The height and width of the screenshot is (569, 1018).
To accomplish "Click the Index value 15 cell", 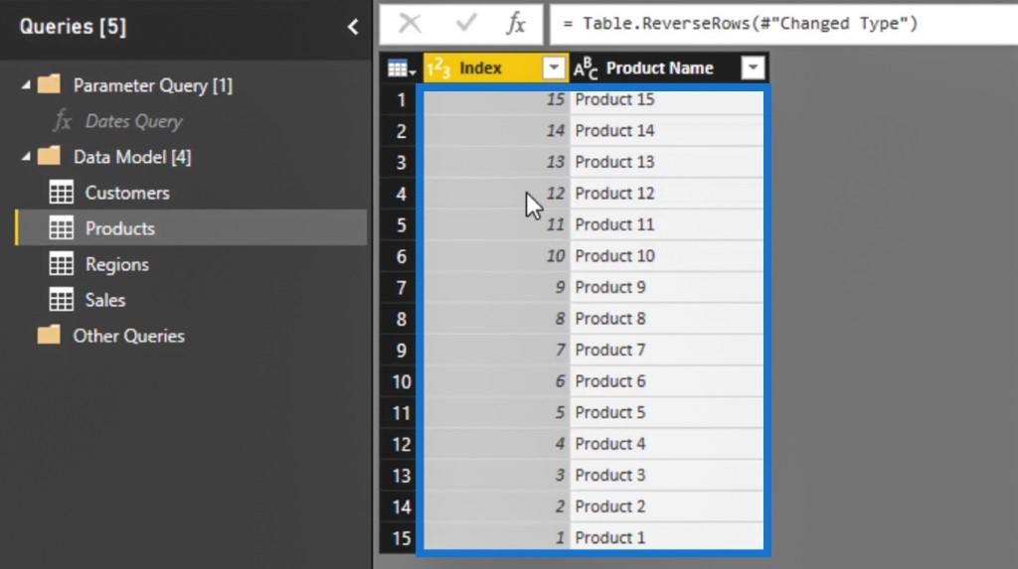I will 497,99.
